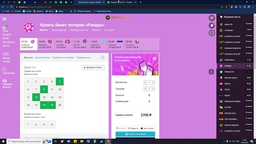
Task: Select the 26:36 КЕНО draw card
Action: [x=116, y=44]
